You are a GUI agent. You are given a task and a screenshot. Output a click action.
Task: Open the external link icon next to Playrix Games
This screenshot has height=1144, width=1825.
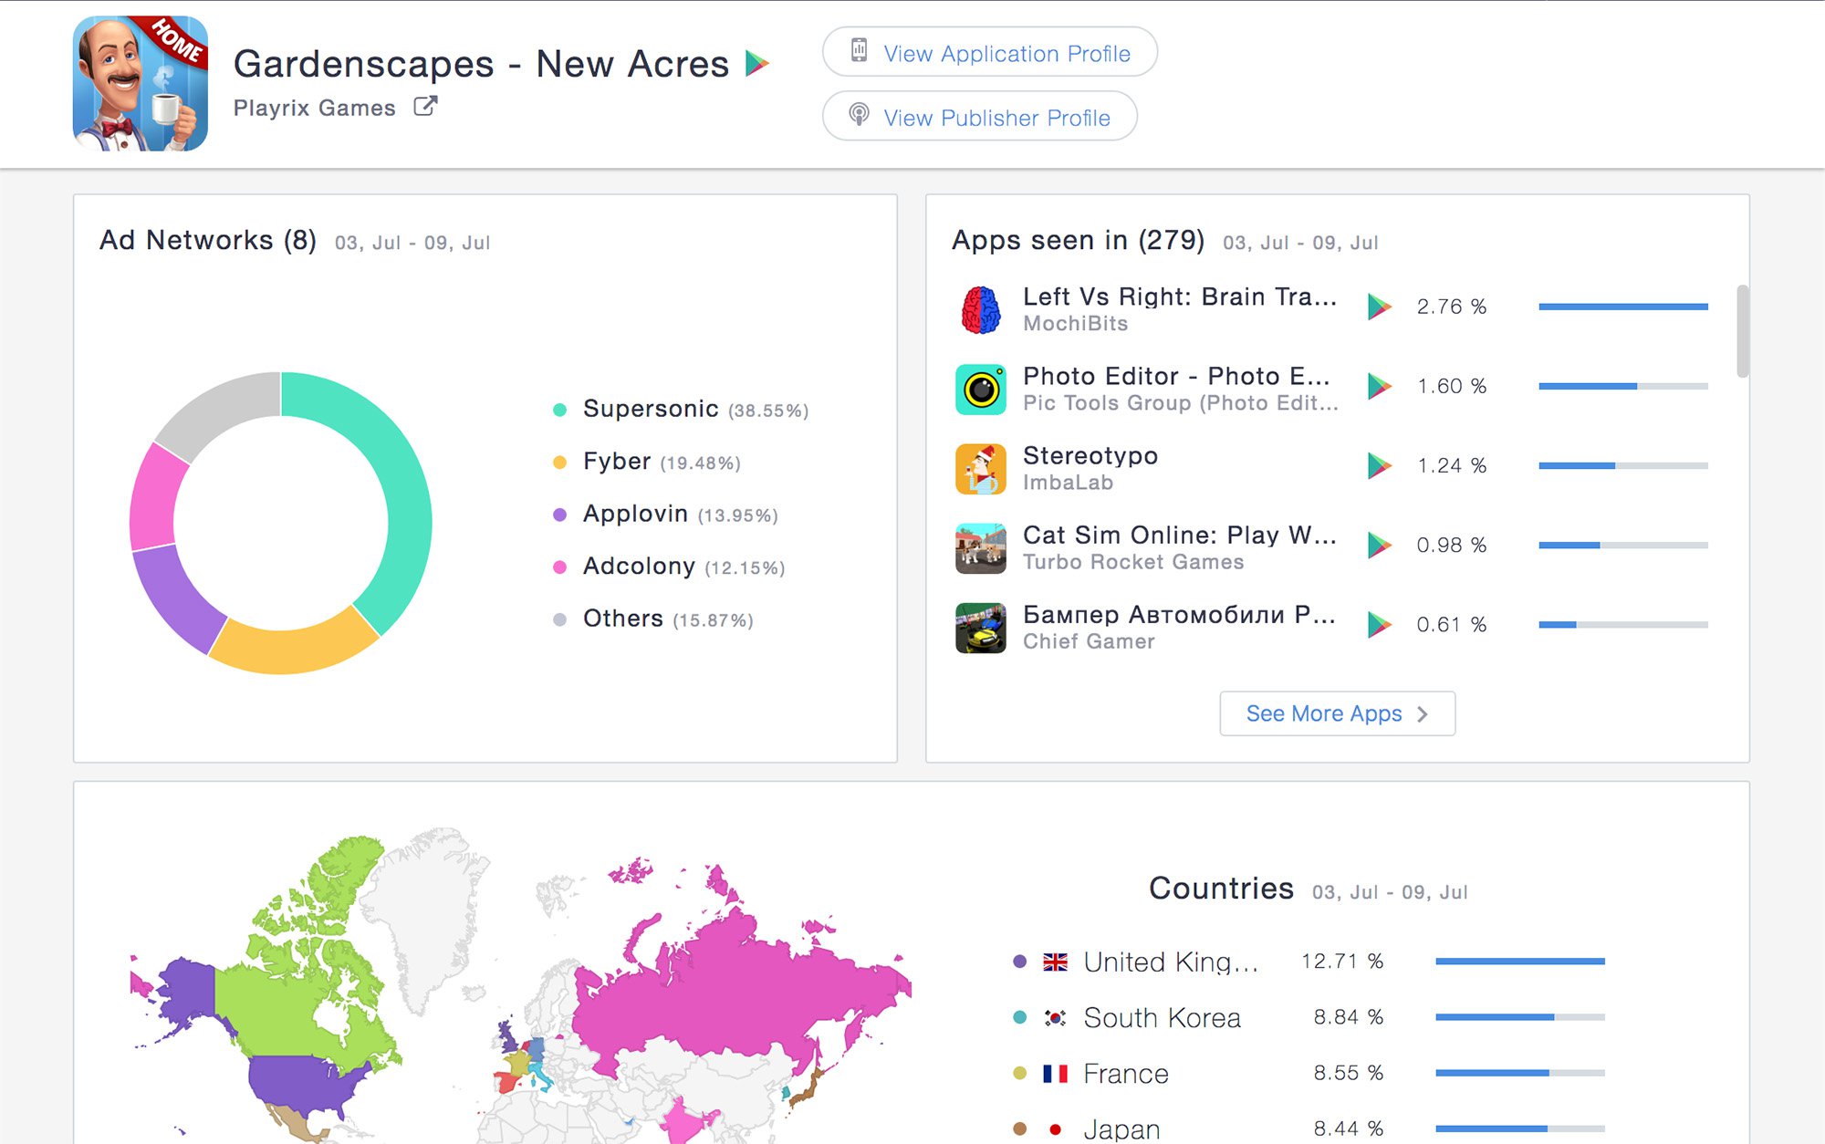[425, 107]
